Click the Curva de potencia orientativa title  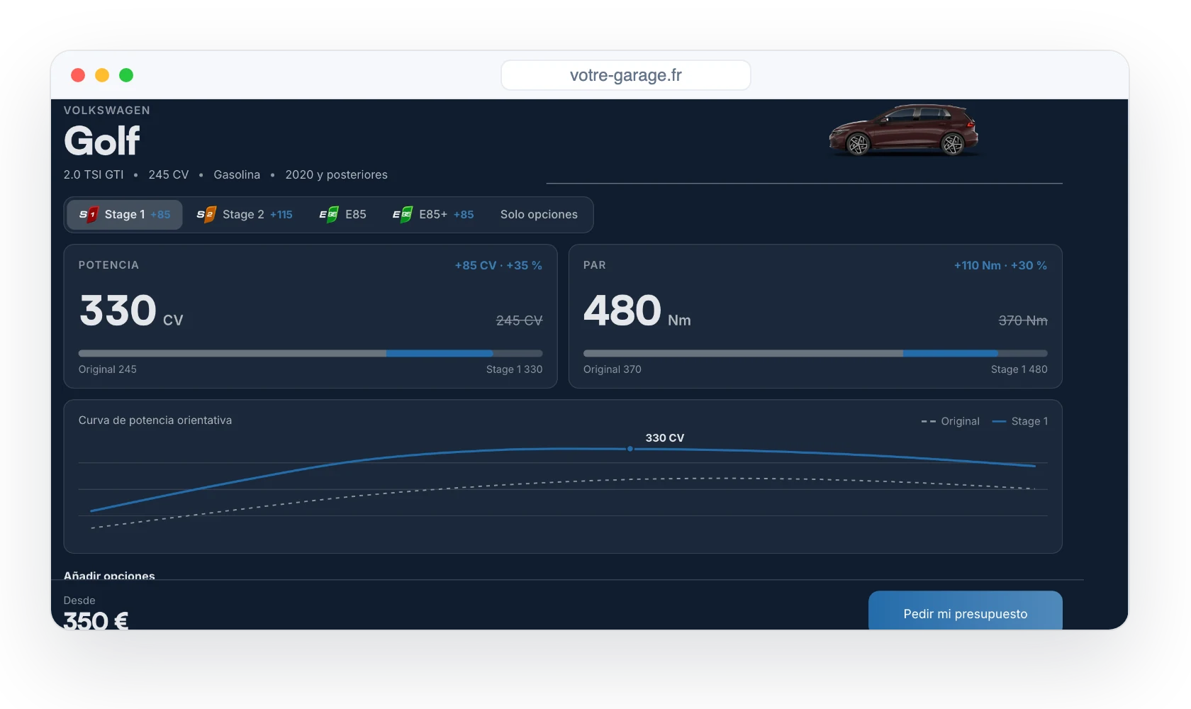pyautogui.click(x=155, y=420)
